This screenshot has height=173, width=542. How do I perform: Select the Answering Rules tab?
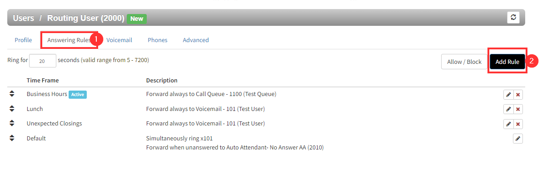(69, 40)
